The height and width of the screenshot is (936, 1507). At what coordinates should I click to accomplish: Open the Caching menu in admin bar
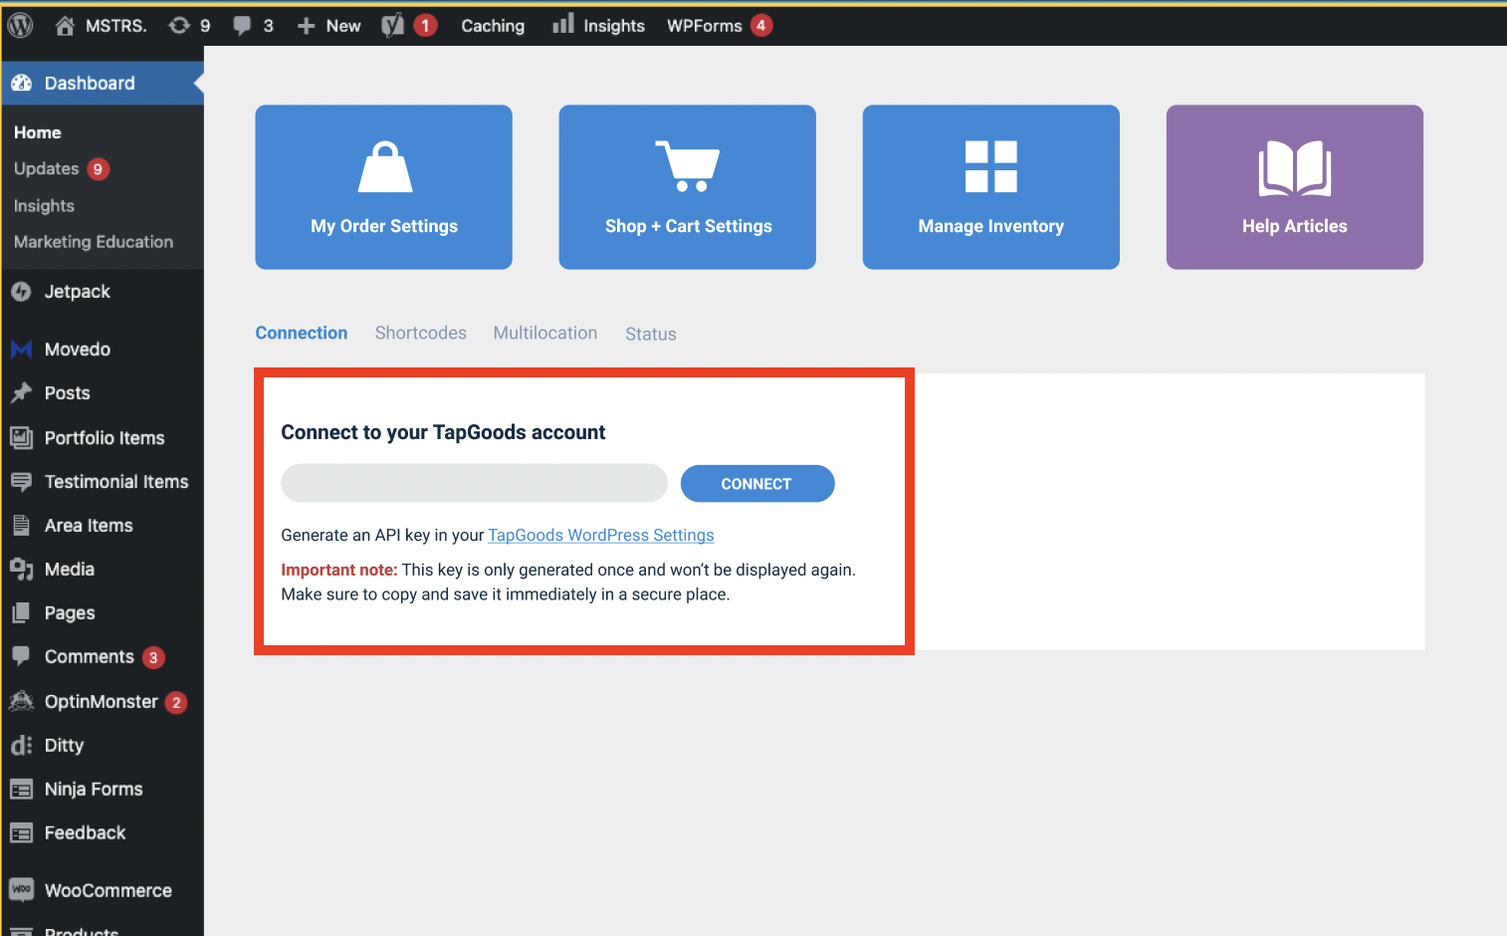[x=493, y=26]
